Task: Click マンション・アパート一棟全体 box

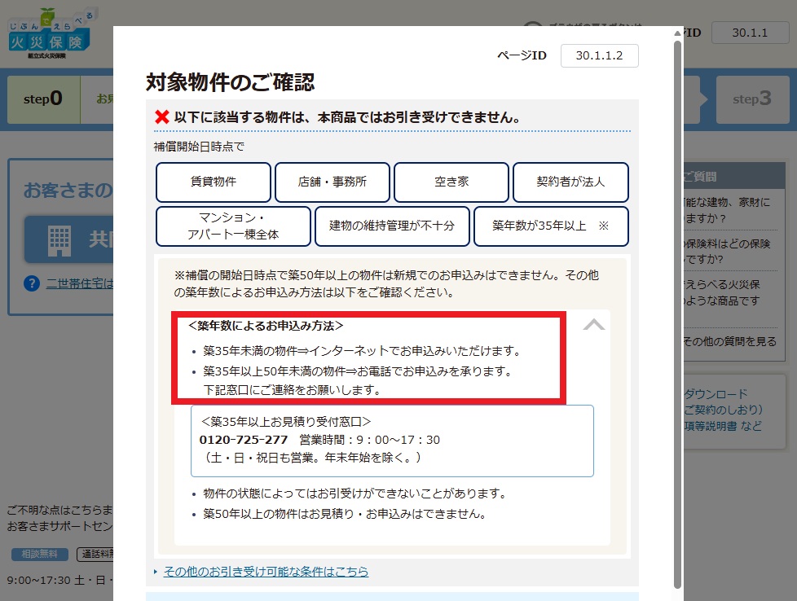Action: tap(233, 226)
